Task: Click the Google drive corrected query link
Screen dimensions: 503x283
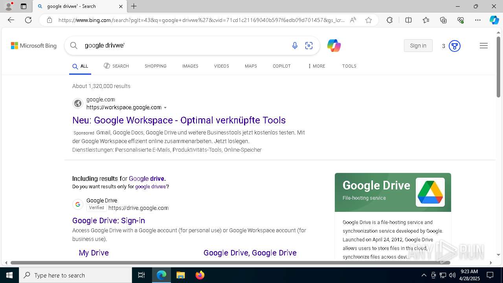Action: 147,178
